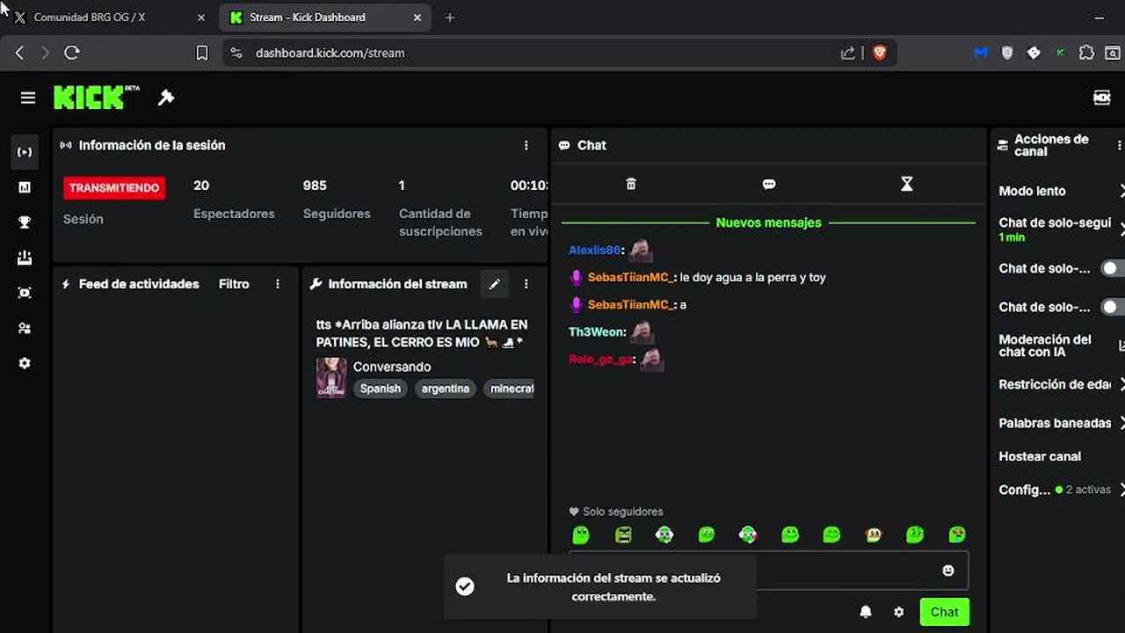This screenshot has width=1125, height=633.
Task: Open Información del stream options menu
Action: 526,284
